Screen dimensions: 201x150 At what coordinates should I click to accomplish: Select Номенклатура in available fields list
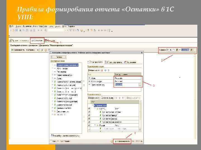(x=62, y=69)
